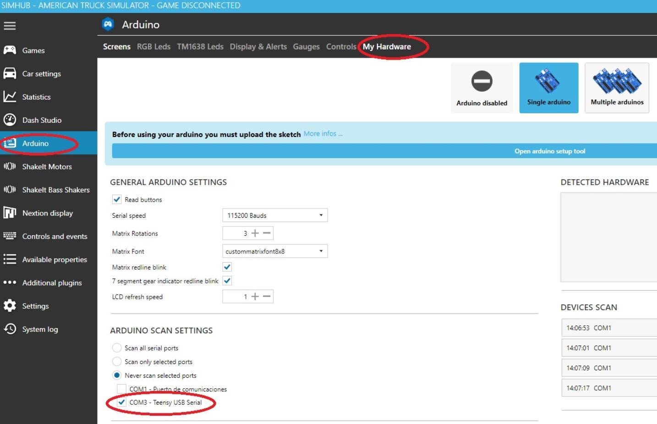This screenshot has width=657, height=424.
Task: Click the ShakeIt Motors vibration icon
Action: point(10,166)
